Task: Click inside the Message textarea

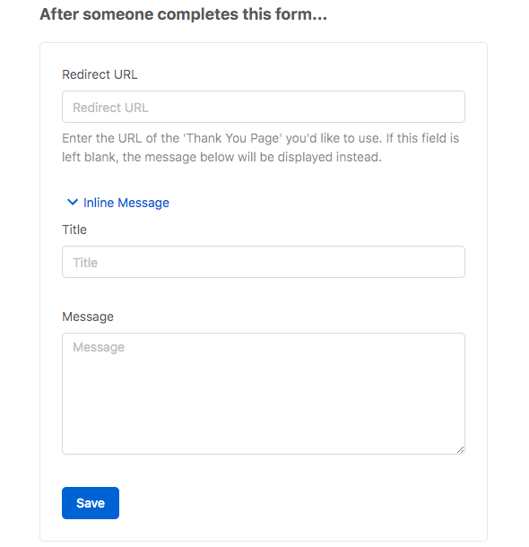Action: pos(264,394)
